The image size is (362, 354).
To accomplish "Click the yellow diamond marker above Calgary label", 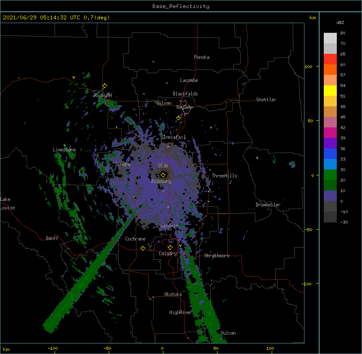I will [170, 248].
